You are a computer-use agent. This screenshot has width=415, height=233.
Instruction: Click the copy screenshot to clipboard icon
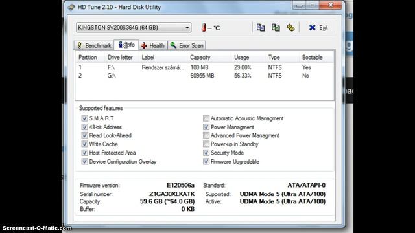[x=276, y=27]
